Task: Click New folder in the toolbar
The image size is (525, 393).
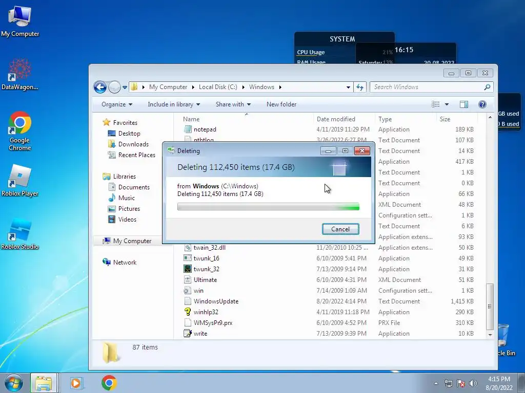Action: tap(281, 104)
